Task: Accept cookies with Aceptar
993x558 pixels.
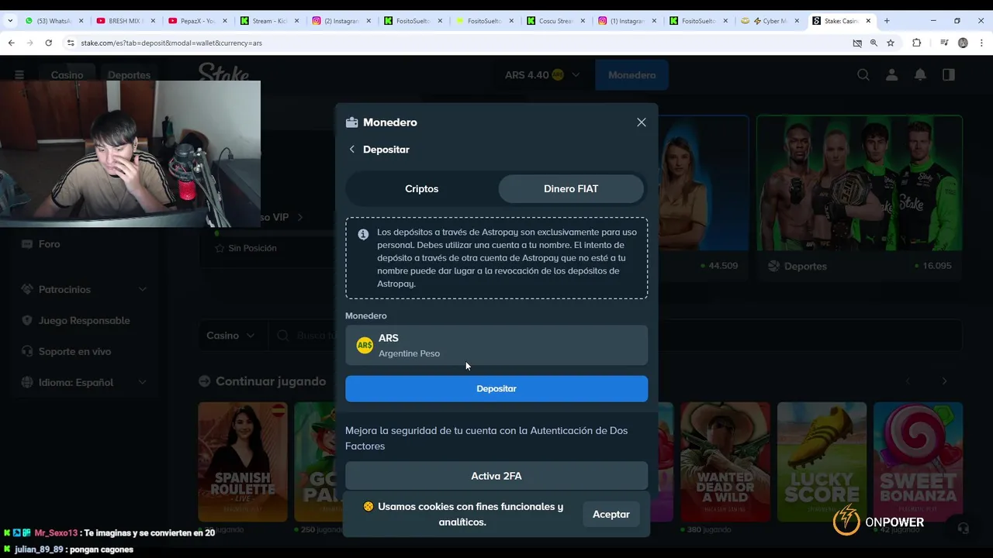Action: 611,515
